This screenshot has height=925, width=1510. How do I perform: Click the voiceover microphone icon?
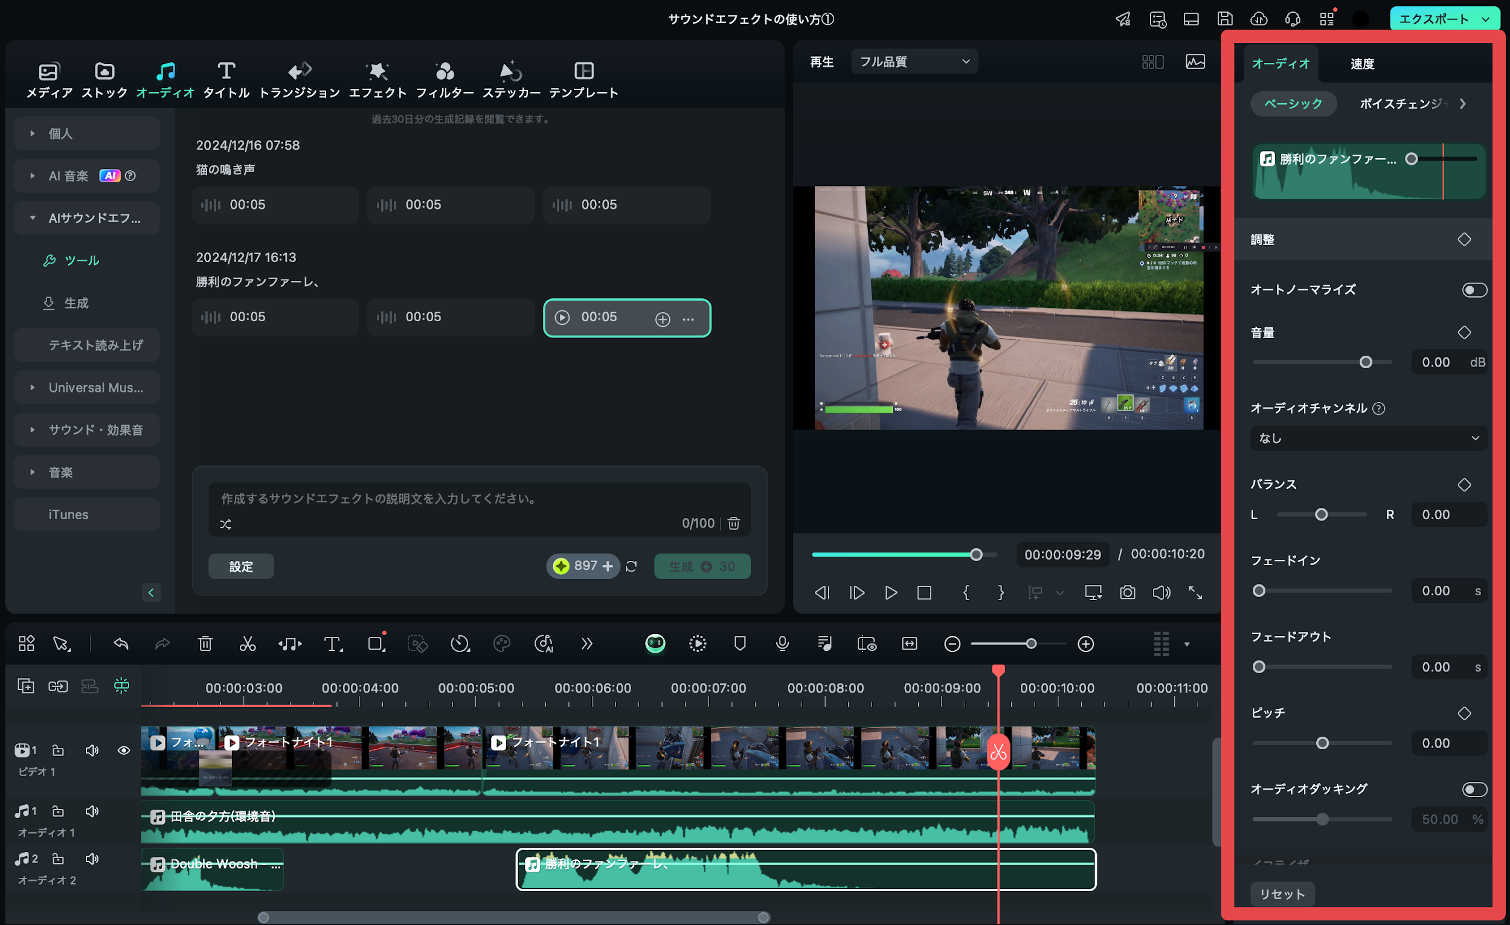click(782, 644)
